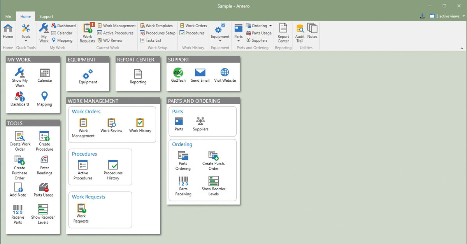Viewport: 467px width, 244px height.
Task: Open Work Review tile
Action: point(111,126)
